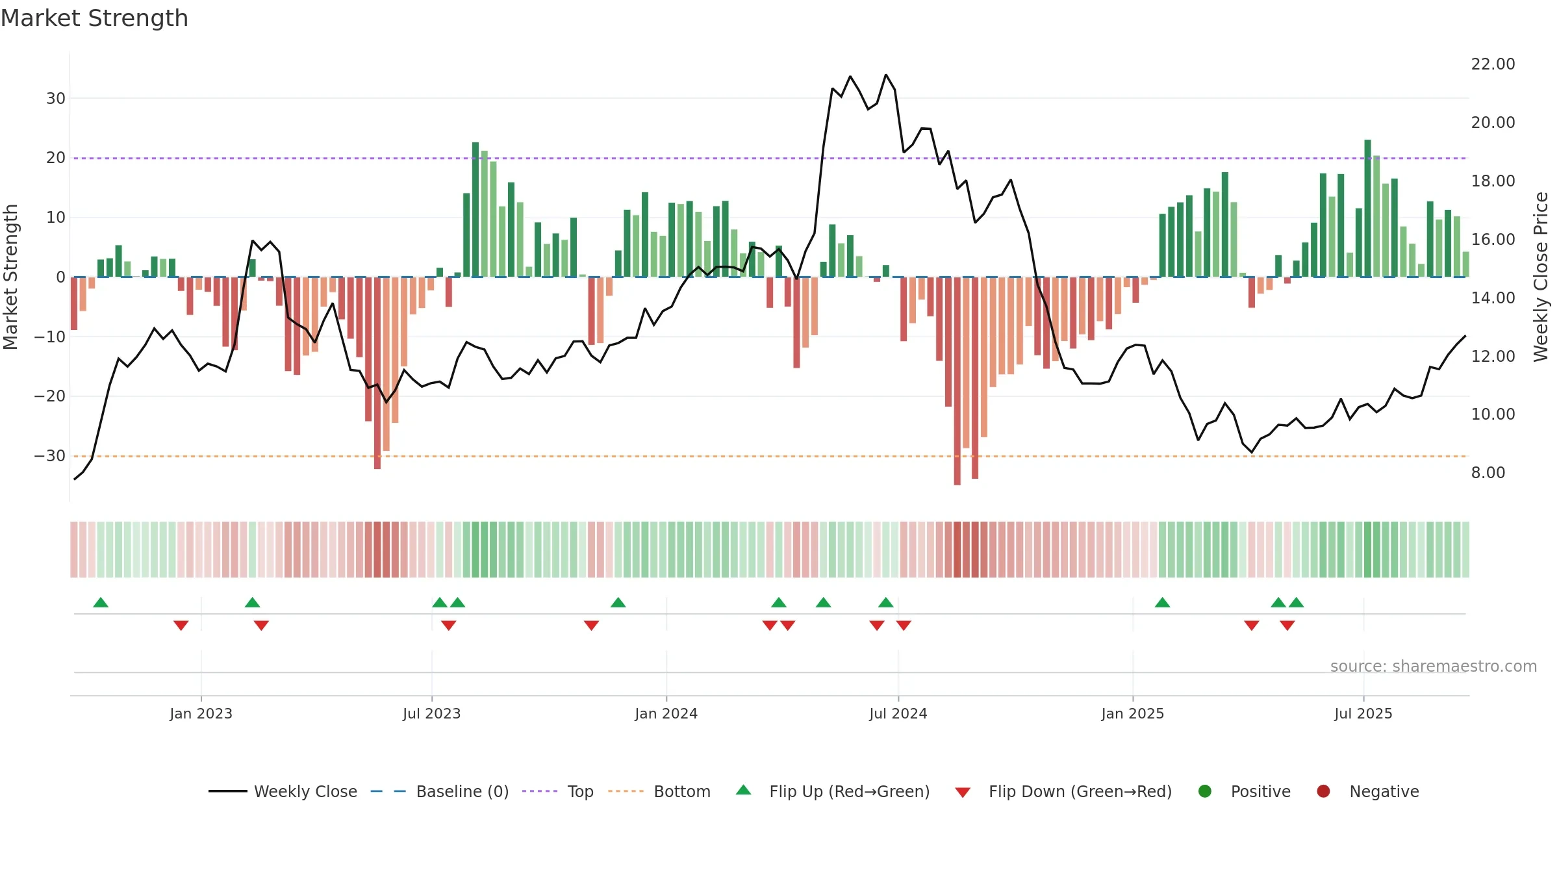1559x877 pixels.
Task: Click the Jul 2025 x-axis label
Action: [x=1363, y=714]
